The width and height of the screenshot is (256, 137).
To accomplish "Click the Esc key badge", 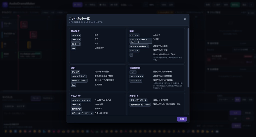I will point(73,85).
